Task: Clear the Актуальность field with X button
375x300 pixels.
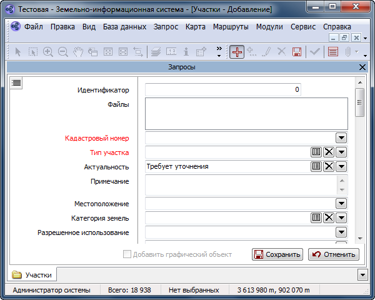Action: pyautogui.click(x=329, y=166)
